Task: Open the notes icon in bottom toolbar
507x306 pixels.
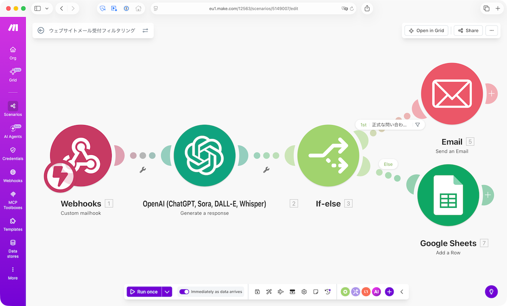Action: click(x=316, y=292)
